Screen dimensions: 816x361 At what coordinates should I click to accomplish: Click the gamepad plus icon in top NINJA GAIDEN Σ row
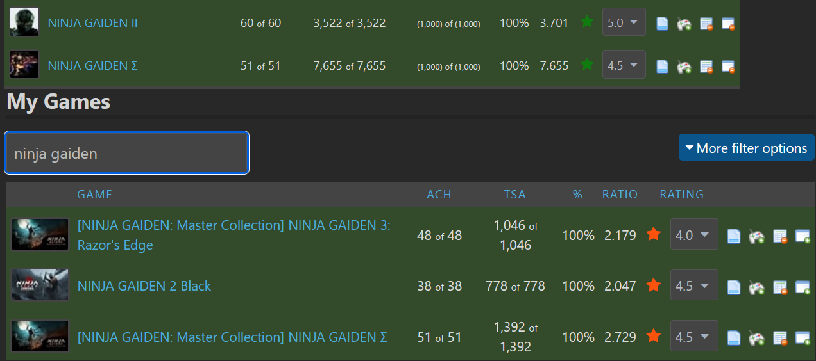point(684,66)
